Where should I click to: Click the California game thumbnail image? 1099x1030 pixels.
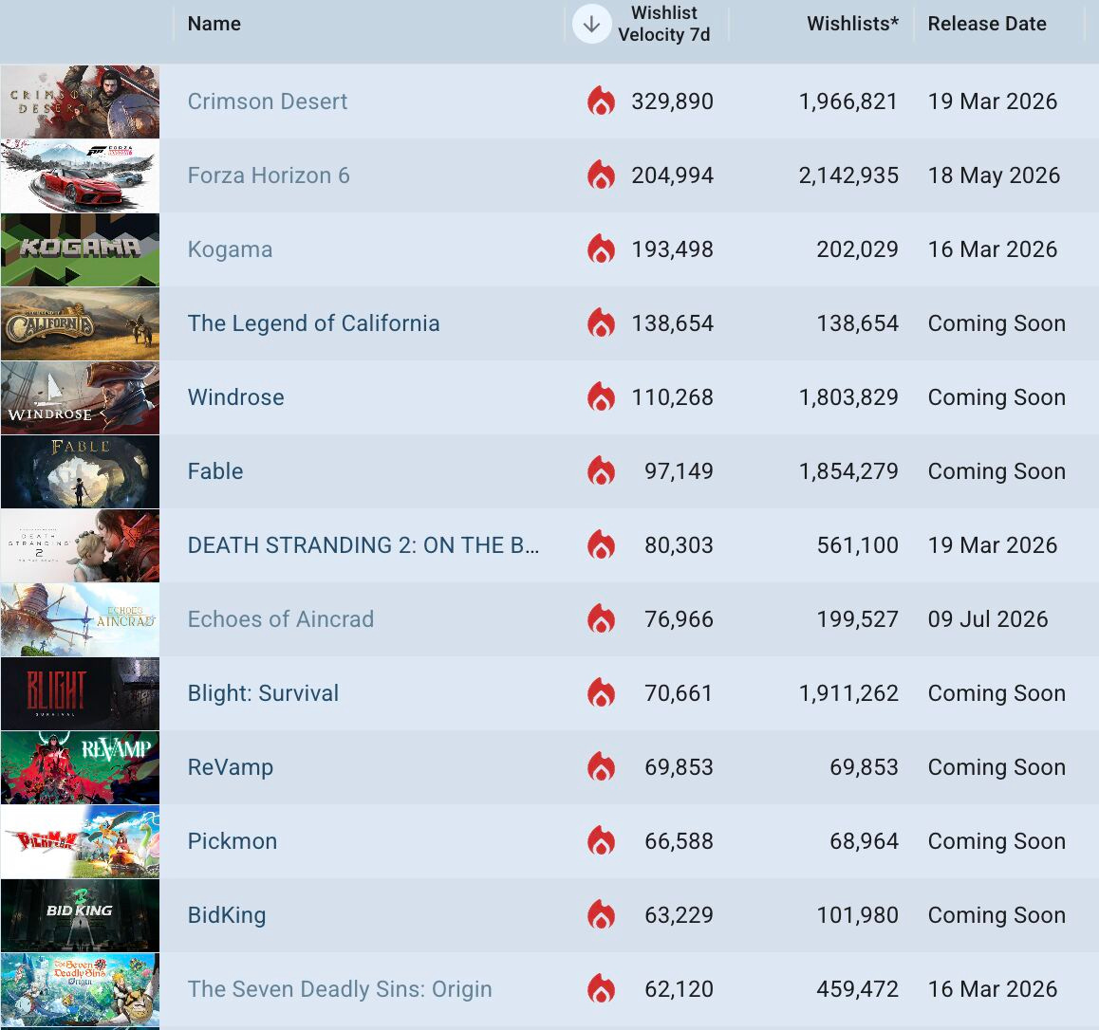point(80,323)
